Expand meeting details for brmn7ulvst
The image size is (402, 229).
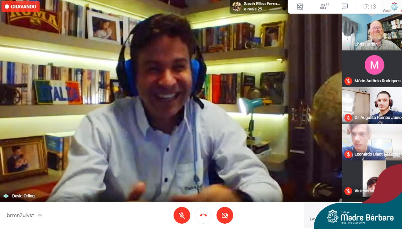click(40, 215)
